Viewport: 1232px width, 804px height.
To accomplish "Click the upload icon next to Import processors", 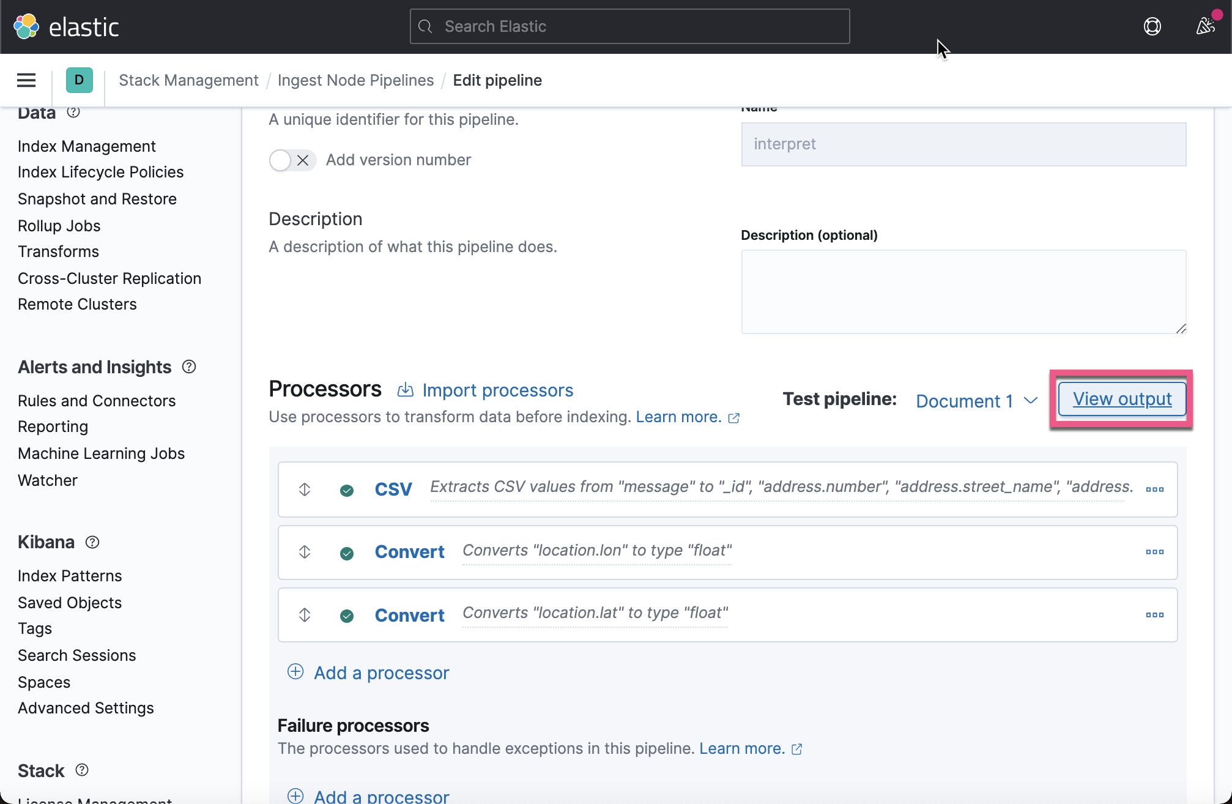I will coord(405,390).
